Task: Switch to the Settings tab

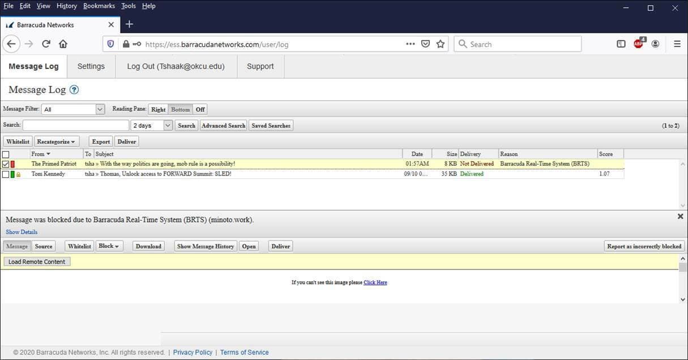Action: (91, 66)
